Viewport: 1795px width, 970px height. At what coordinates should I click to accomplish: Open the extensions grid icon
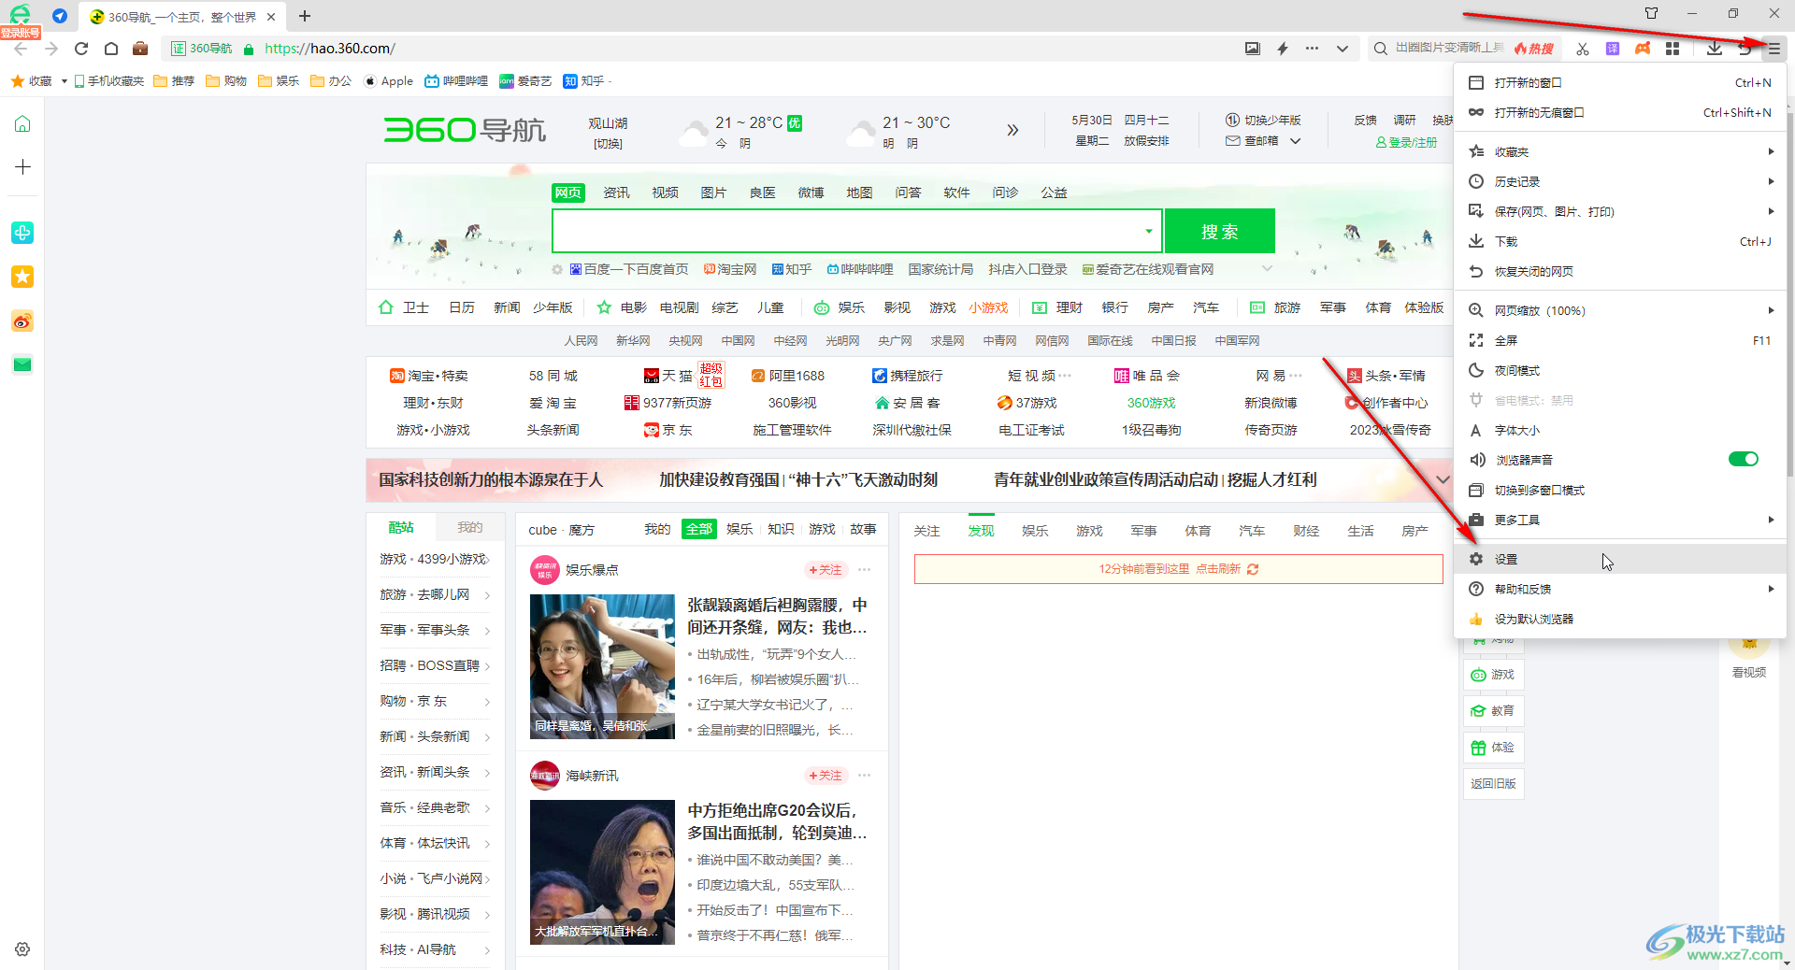[1673, 49]
